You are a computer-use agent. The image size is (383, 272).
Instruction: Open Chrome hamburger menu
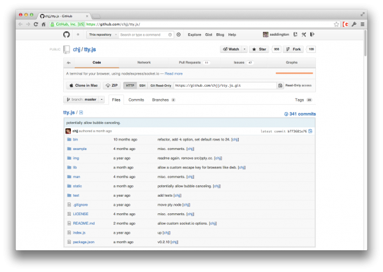pos(363,24)
